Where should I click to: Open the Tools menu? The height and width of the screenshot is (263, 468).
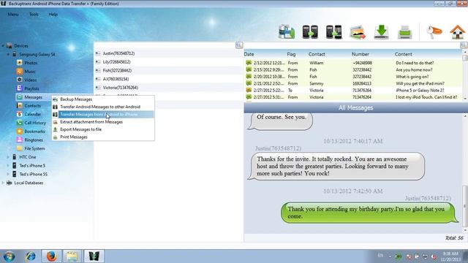[34, 15]
